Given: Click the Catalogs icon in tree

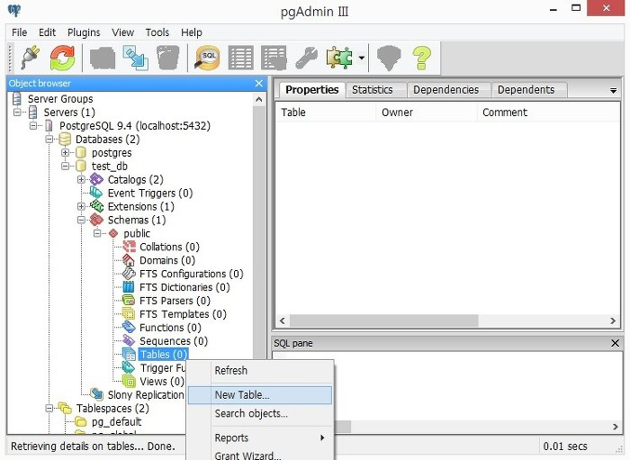Looking at the screenshot, I should (97, 179).
